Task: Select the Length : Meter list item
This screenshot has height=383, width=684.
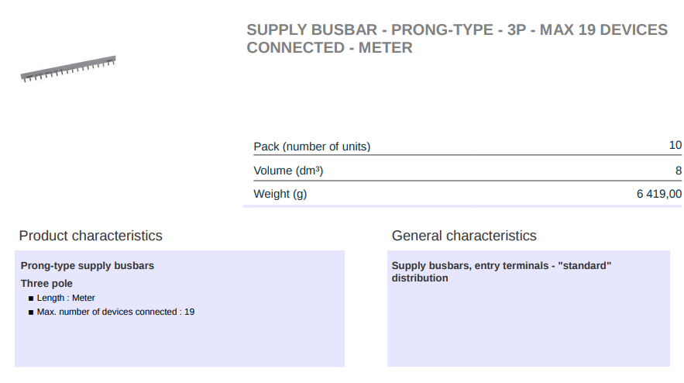Action: (x=66, y=298)
